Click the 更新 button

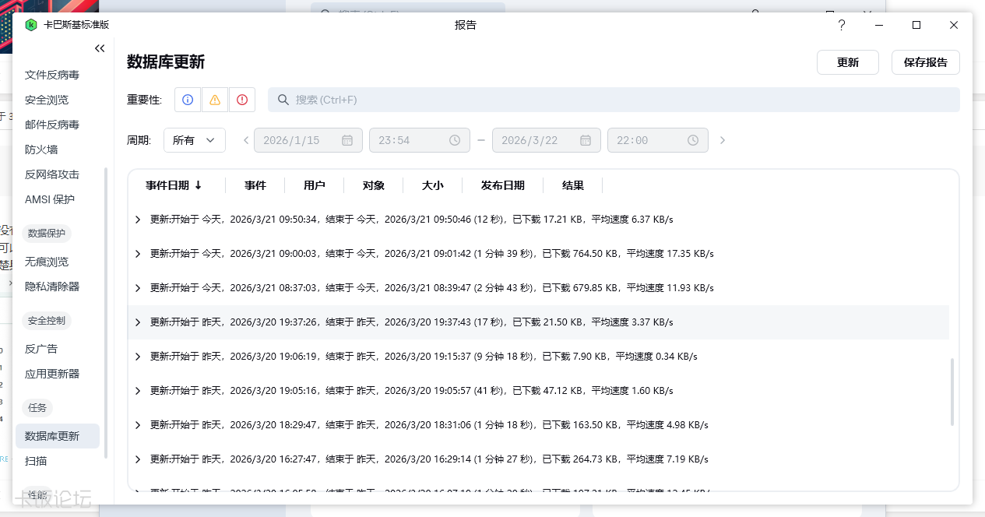pyautogui.click(x=847, y=62)
